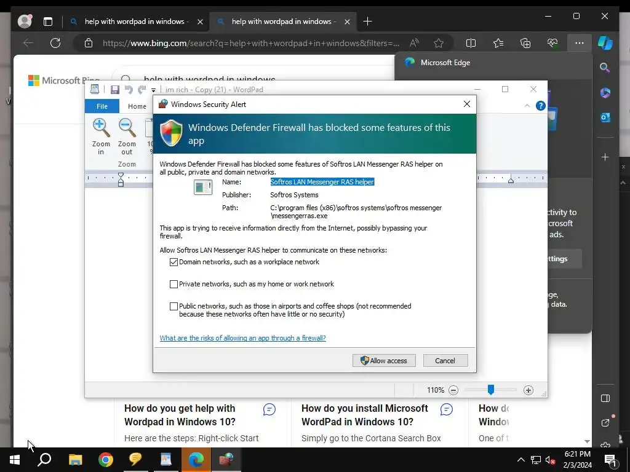Close the first Edge tab

tap(200, 22)
